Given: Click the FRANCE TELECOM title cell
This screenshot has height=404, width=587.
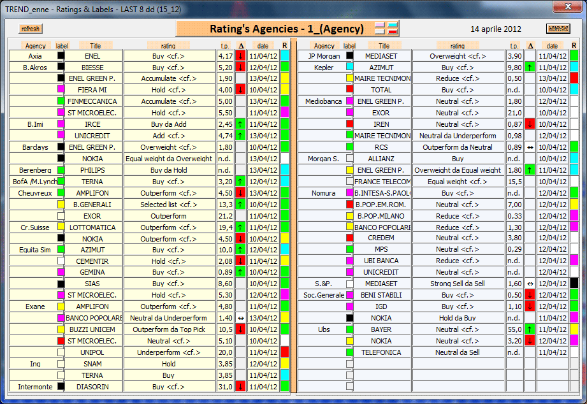Looking at the screenshot, I should tap(382, 182).
